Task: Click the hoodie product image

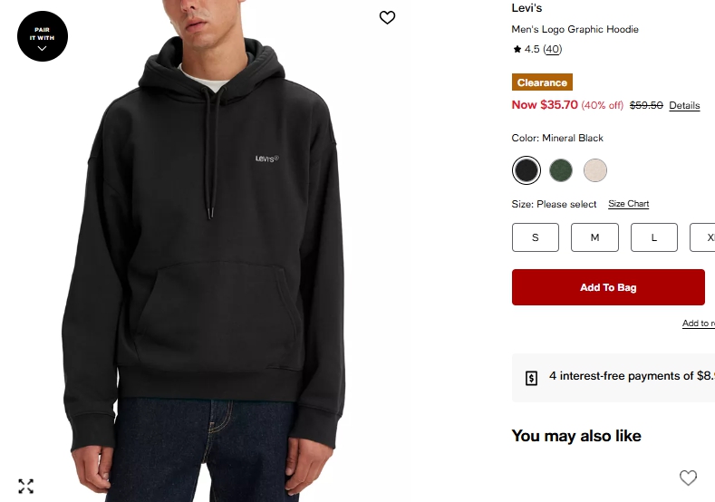Action: click(205, 251)
